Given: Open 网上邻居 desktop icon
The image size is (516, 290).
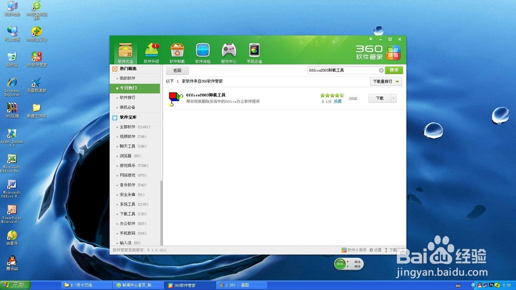Looking at the screenshot, I should [12, 34].
